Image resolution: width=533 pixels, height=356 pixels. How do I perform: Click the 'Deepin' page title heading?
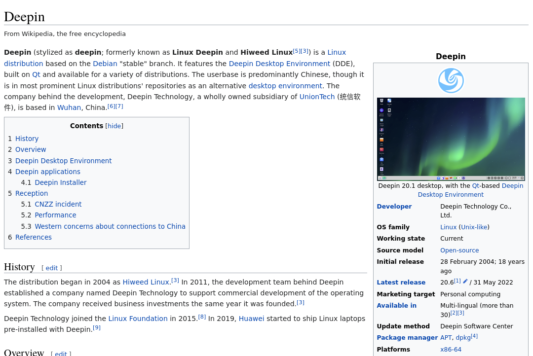pos(25,17)
